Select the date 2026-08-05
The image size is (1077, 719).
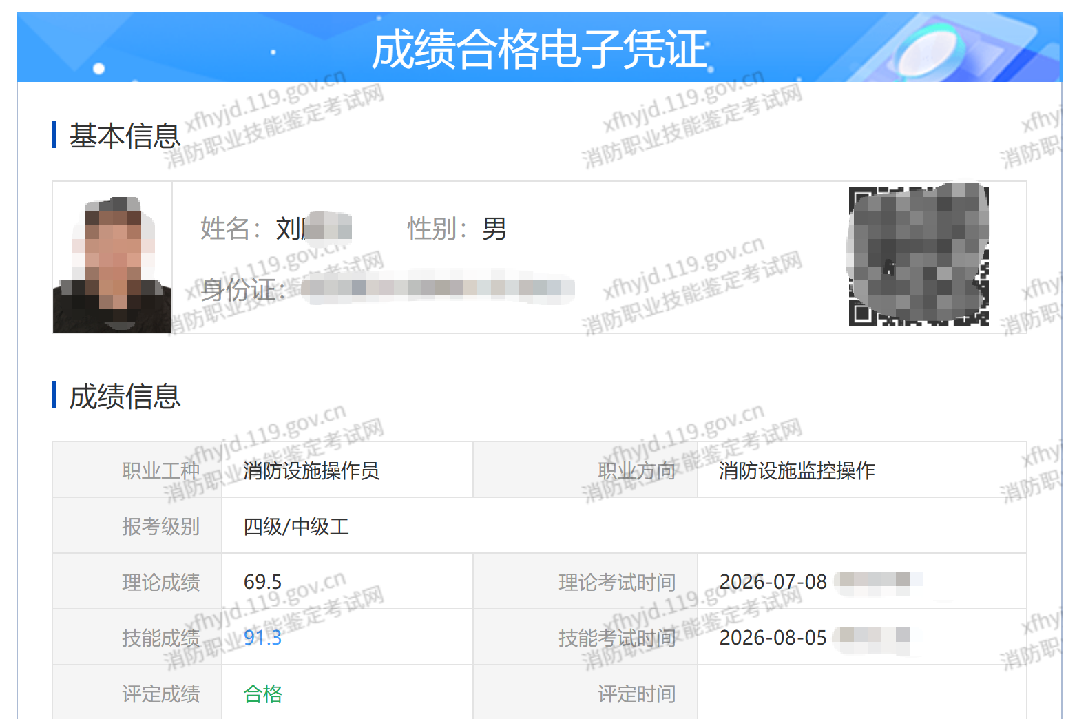click(773, 638)
